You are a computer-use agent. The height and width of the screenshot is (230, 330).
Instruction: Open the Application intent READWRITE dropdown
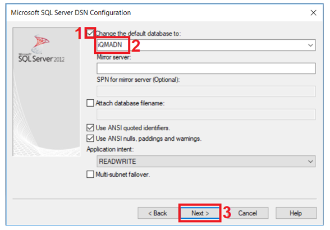[206, 162]
